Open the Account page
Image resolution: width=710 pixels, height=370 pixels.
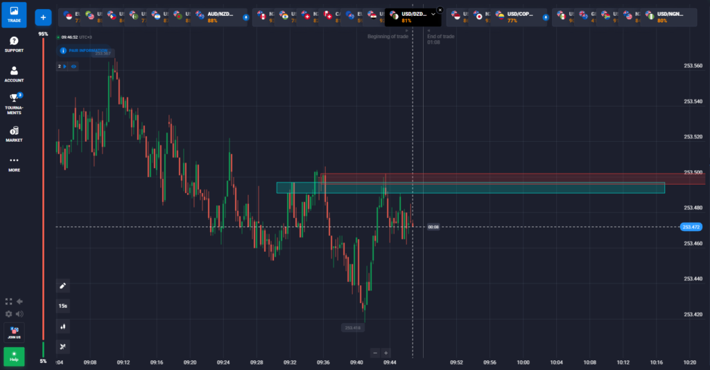(x=14, y=74)
